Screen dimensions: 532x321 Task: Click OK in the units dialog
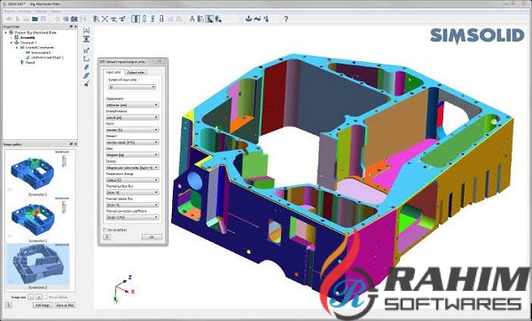152,237
